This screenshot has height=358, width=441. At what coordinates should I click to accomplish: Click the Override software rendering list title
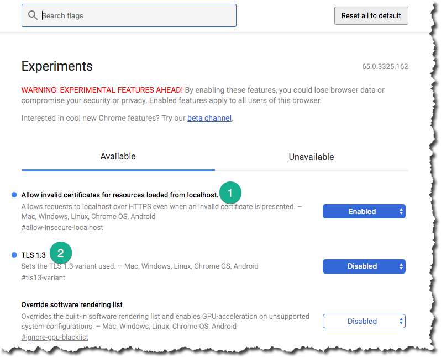click(x=72, y=304)
